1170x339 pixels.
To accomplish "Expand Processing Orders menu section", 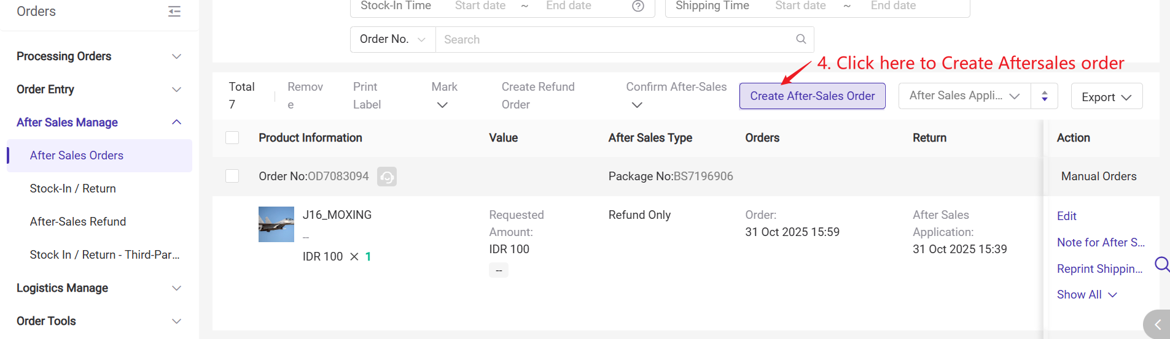I will pos(98,56).
